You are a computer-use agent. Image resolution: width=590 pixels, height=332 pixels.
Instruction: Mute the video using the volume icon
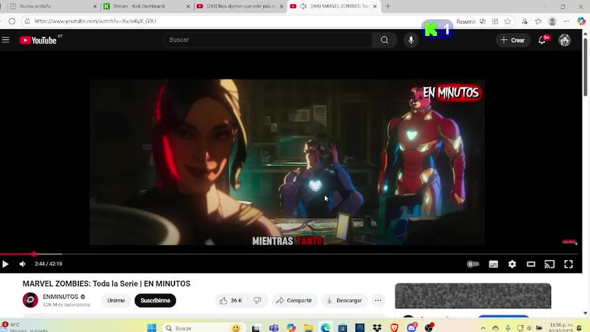point(22,264)
